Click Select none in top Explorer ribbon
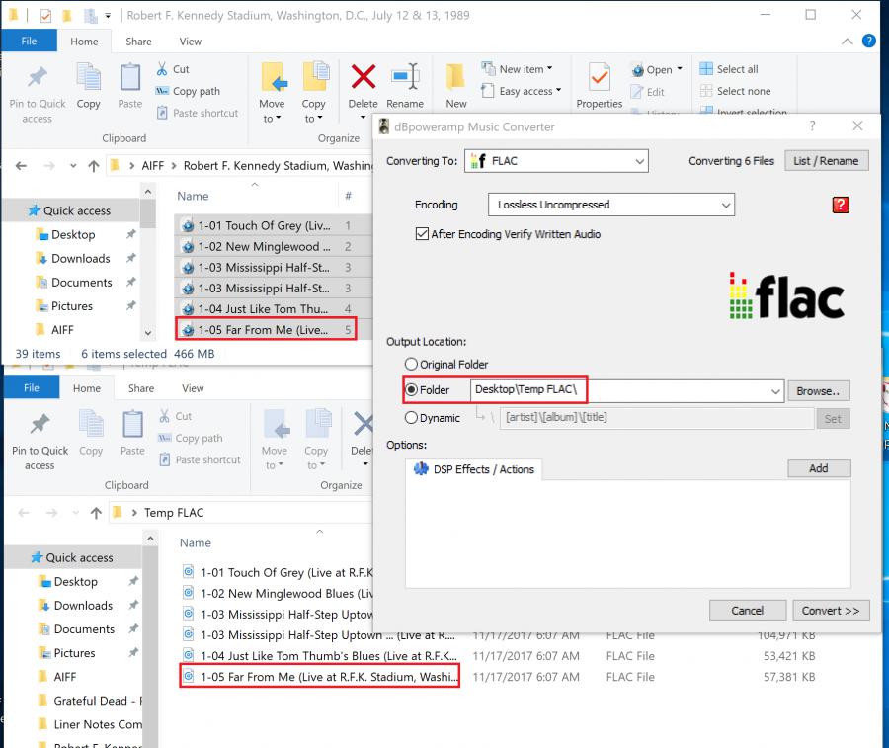 735,91
